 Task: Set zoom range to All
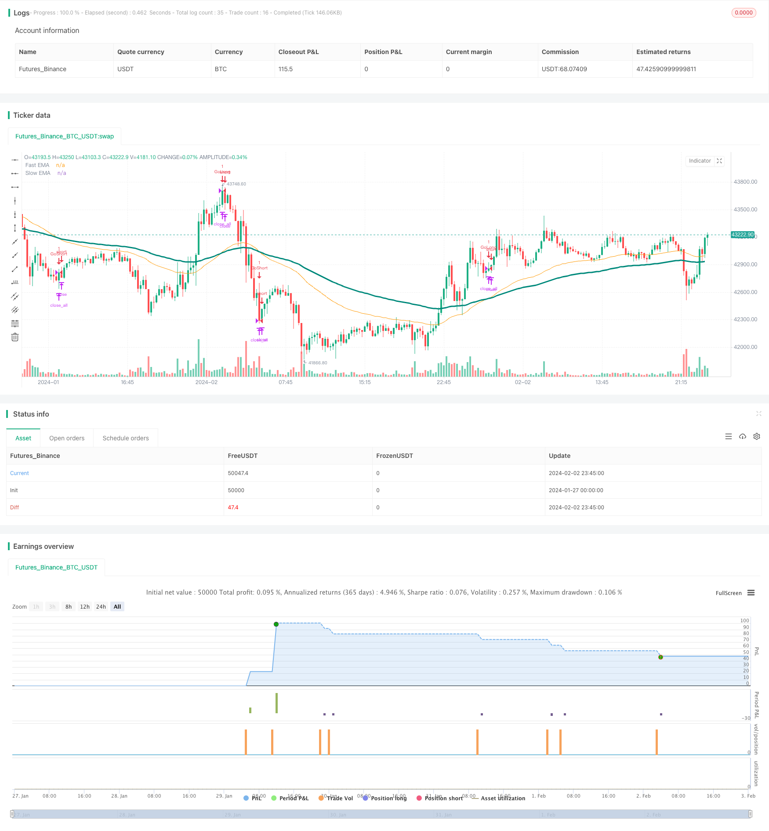coord(117,607)
